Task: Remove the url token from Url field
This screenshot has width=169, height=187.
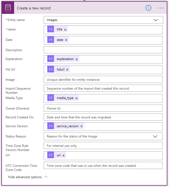Action: pyautogui.click(x=64, y=155)
